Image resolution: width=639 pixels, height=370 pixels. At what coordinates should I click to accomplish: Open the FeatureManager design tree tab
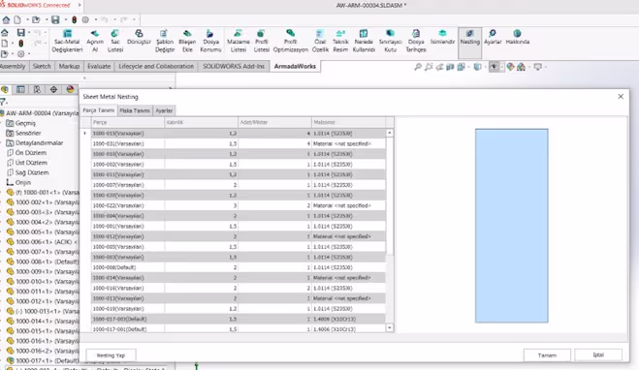click(x=5, y=89)
